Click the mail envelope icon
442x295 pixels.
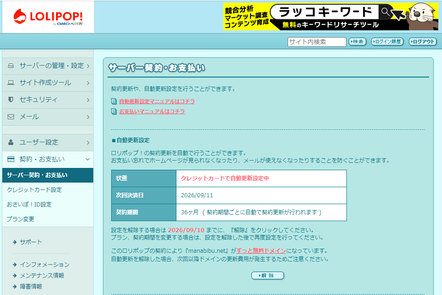[x=11, y=117]
